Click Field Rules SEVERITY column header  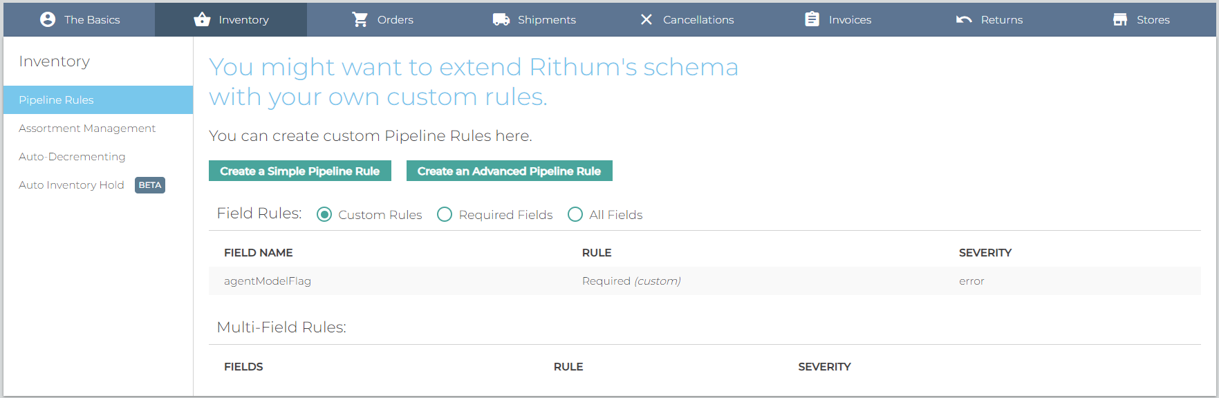point(985,252)
